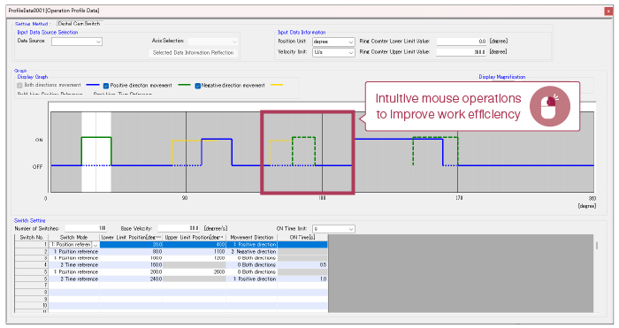Click the Number of Switches field
Screen dimensions: 619x328
(x=86, y=228)
